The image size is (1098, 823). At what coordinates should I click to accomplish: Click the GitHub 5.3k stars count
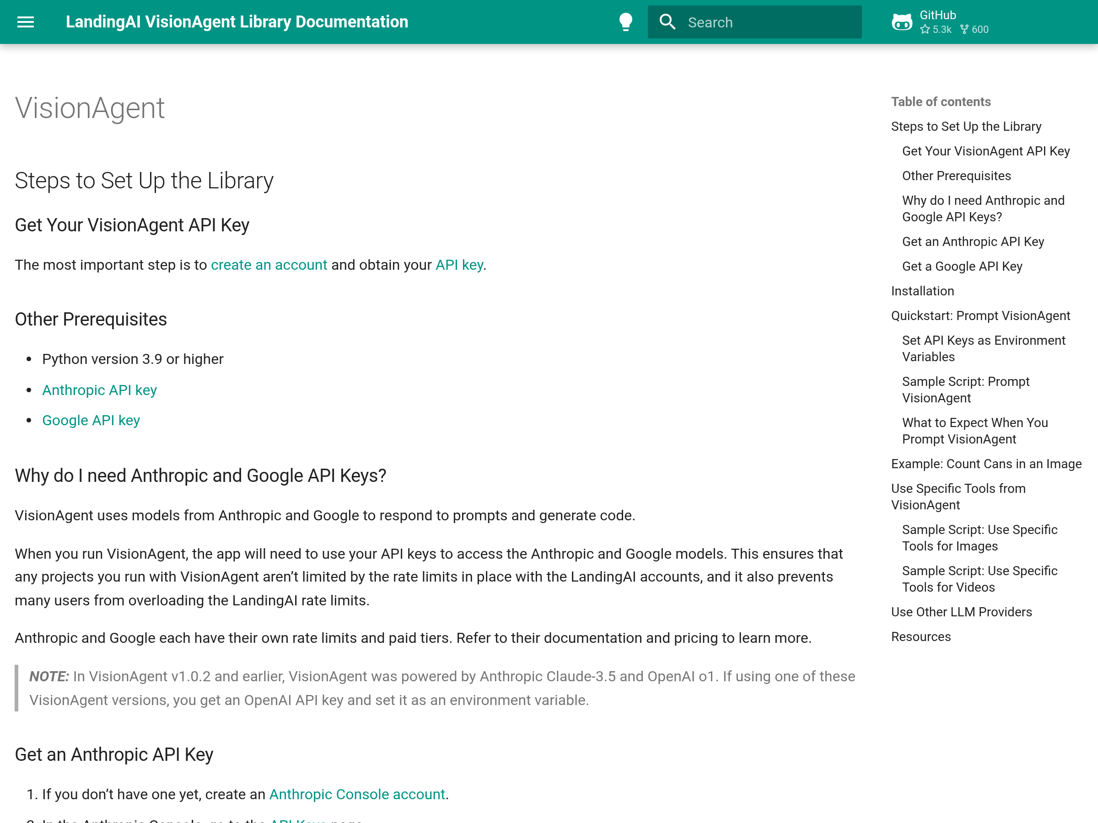click(936, 29)
